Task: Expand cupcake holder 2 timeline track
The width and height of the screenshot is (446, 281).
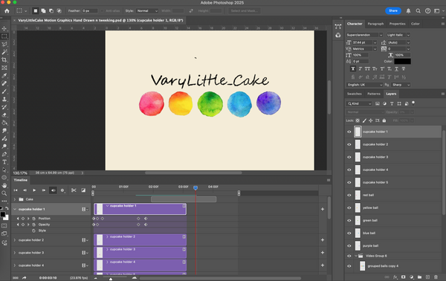Action: click(15, 240)
